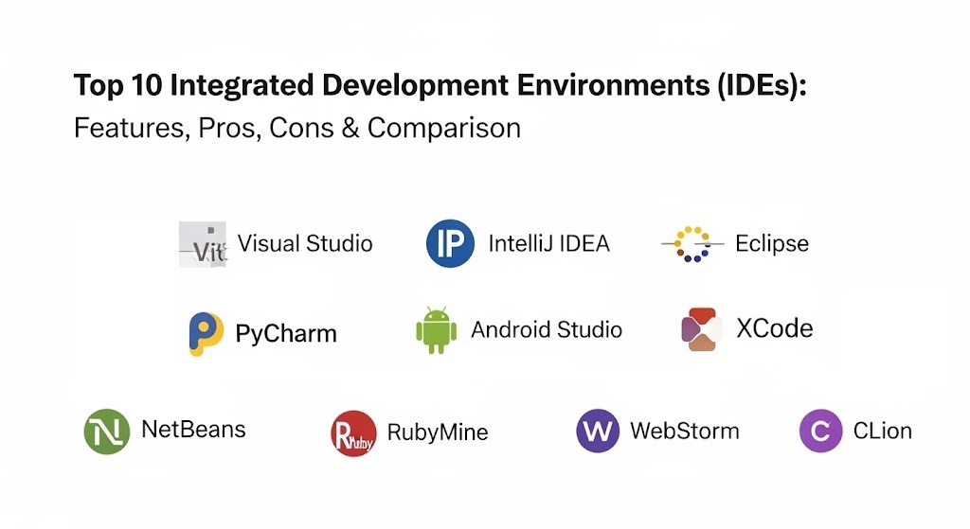970x529 pixels.
Task: Select the "Visual Studio" label
Action: 305,243
